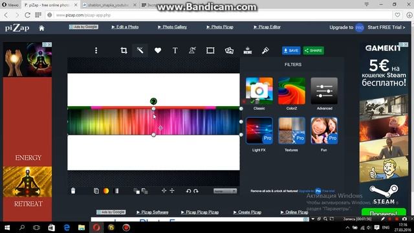414x233 pixels.
Task: Click the green Проверь ad button
Action: tap(384, 213)
